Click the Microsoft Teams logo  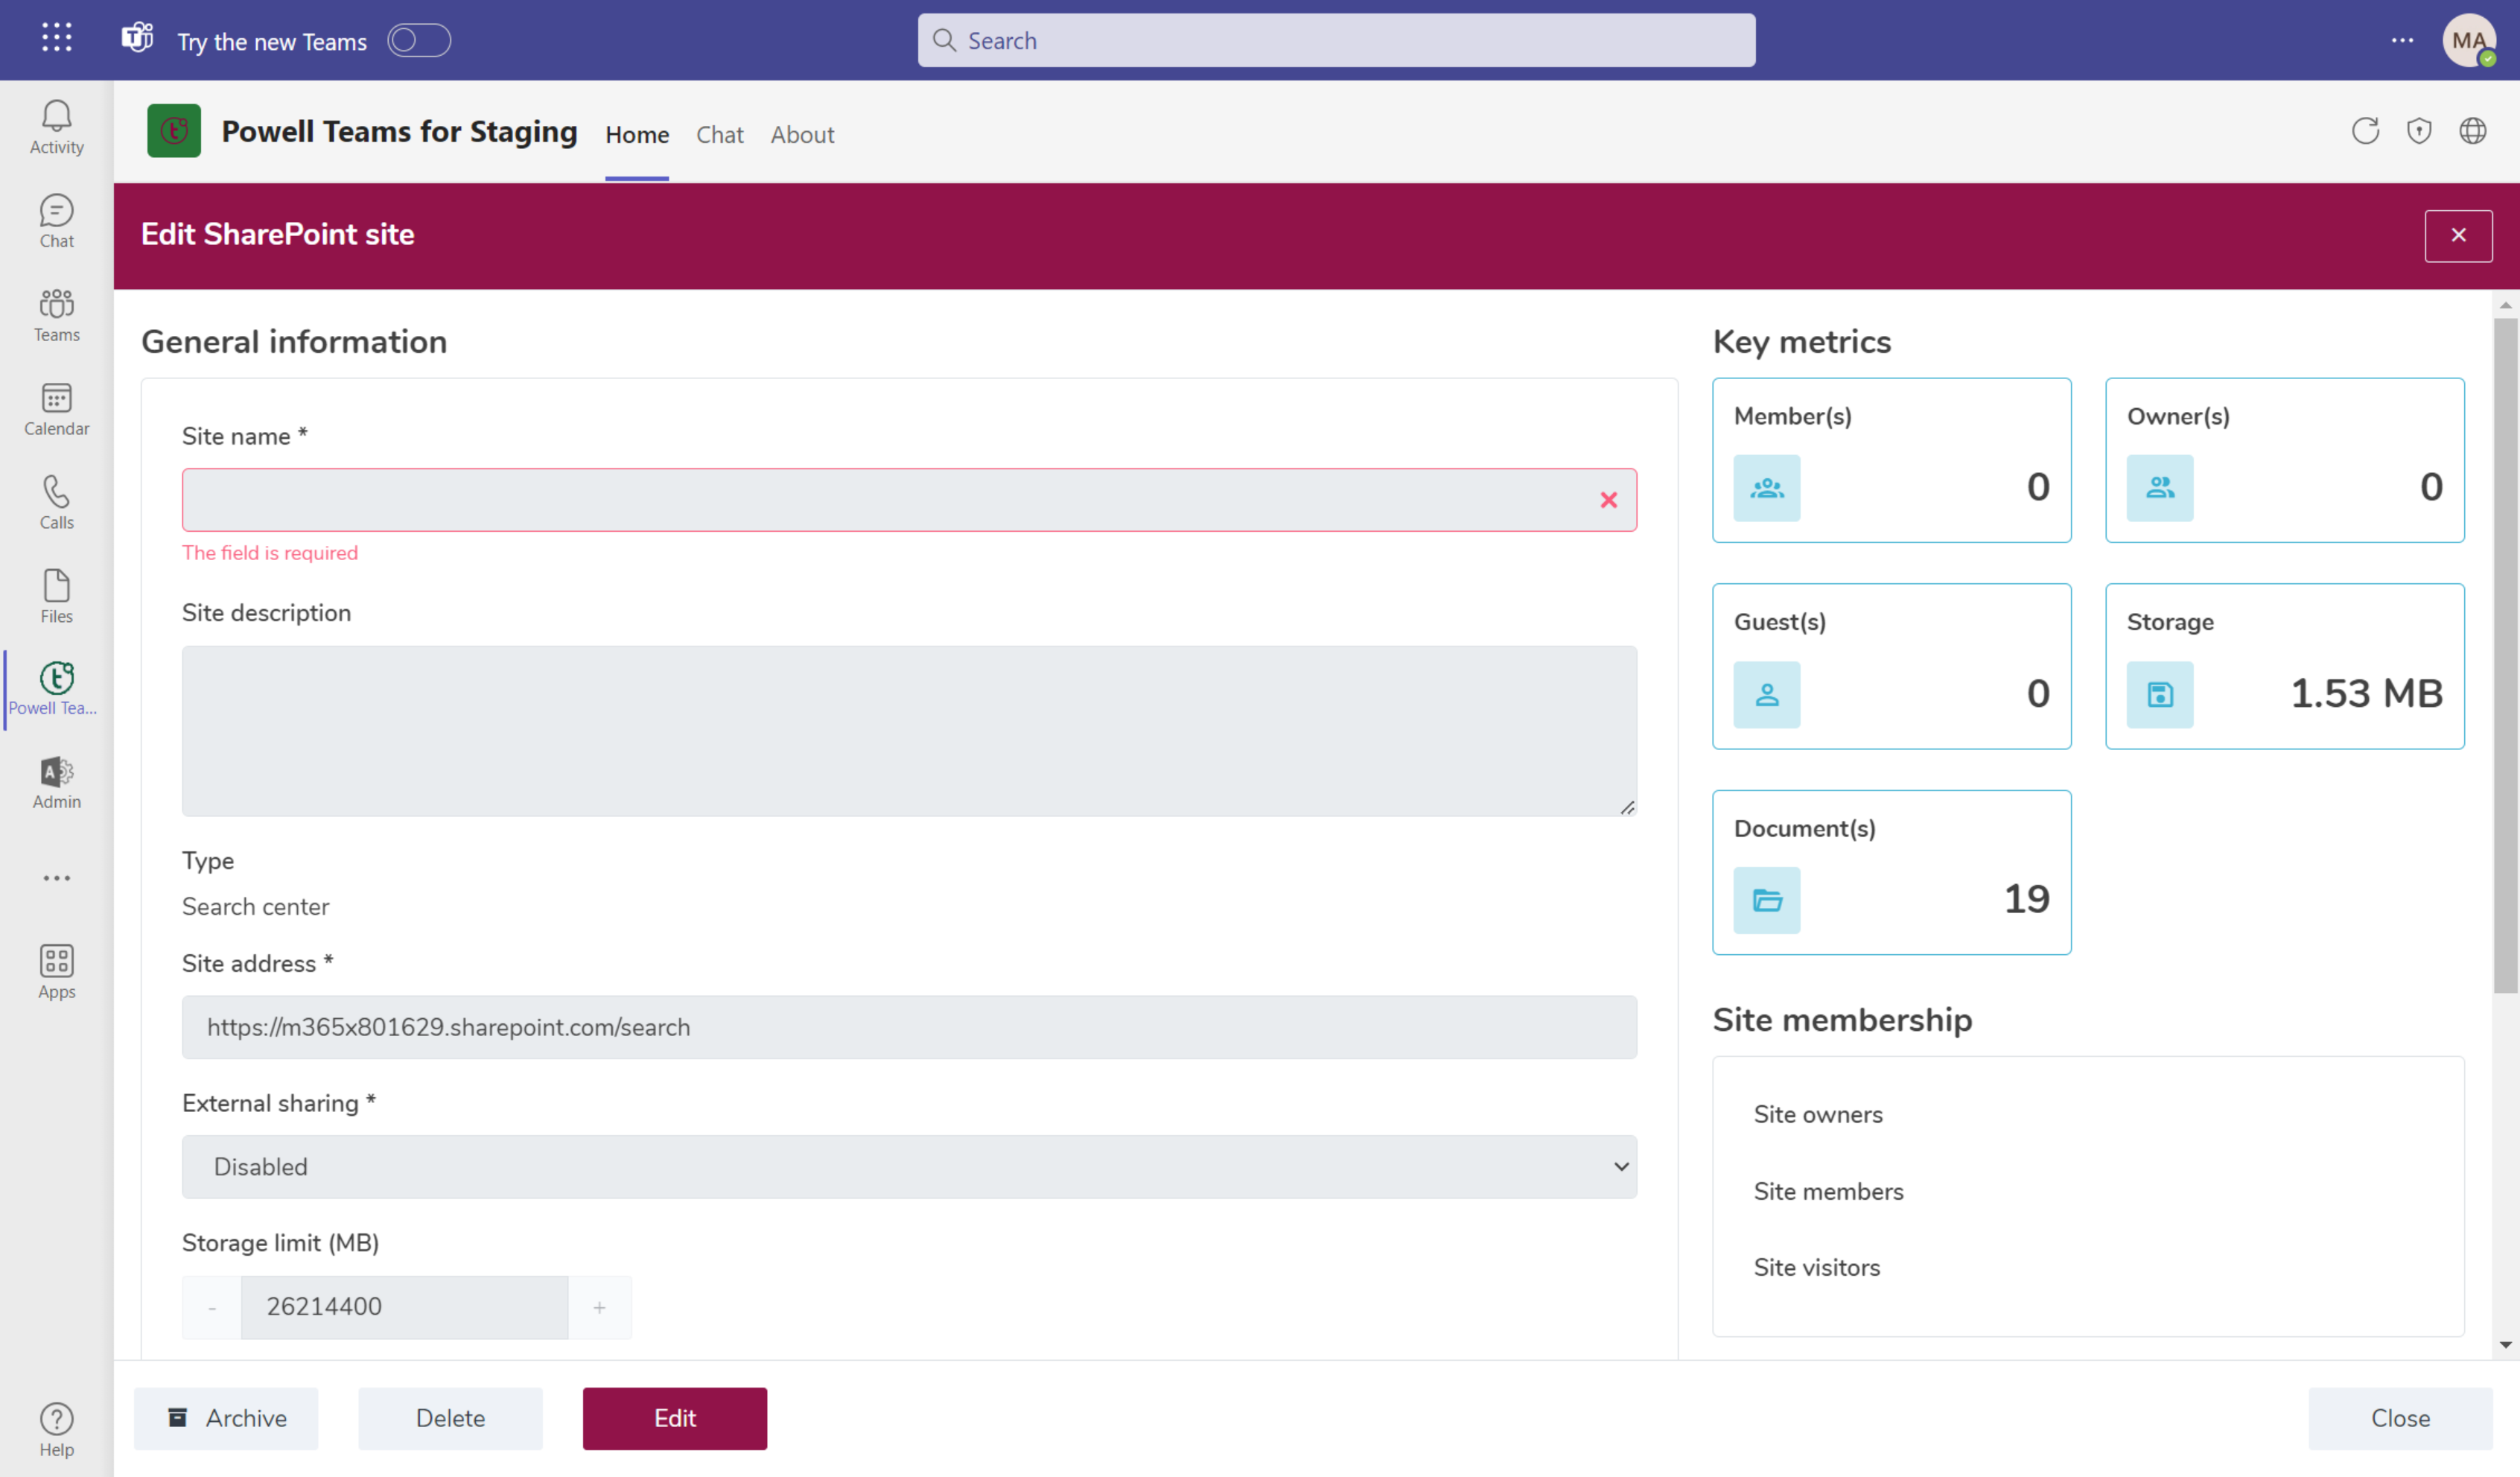coord(137,39)
